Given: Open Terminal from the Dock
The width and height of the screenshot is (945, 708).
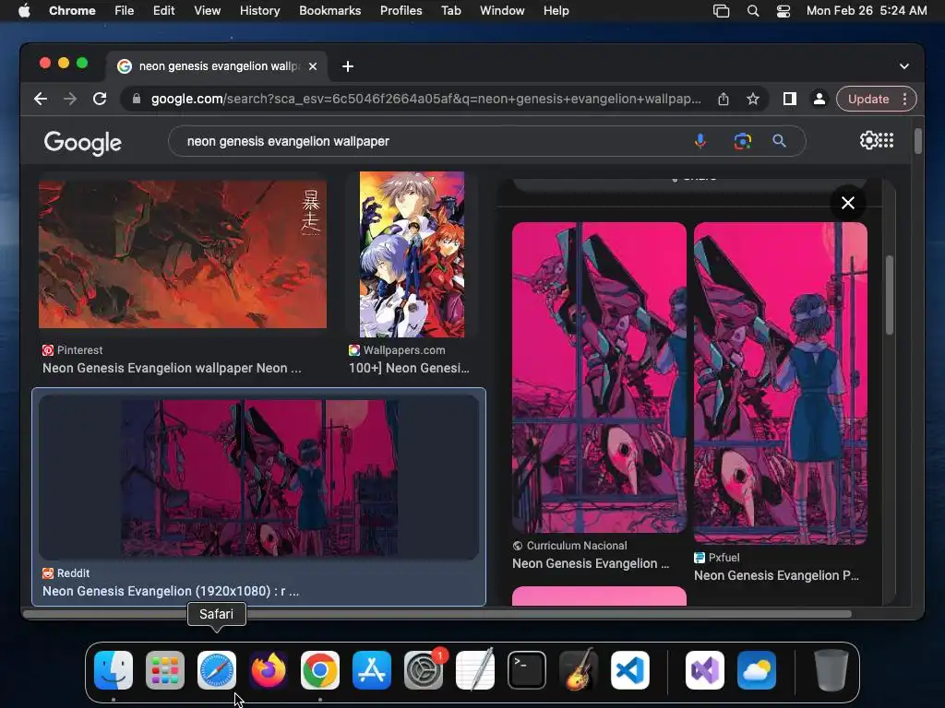Looking at the screenshot, I should [x=527, y=670].
